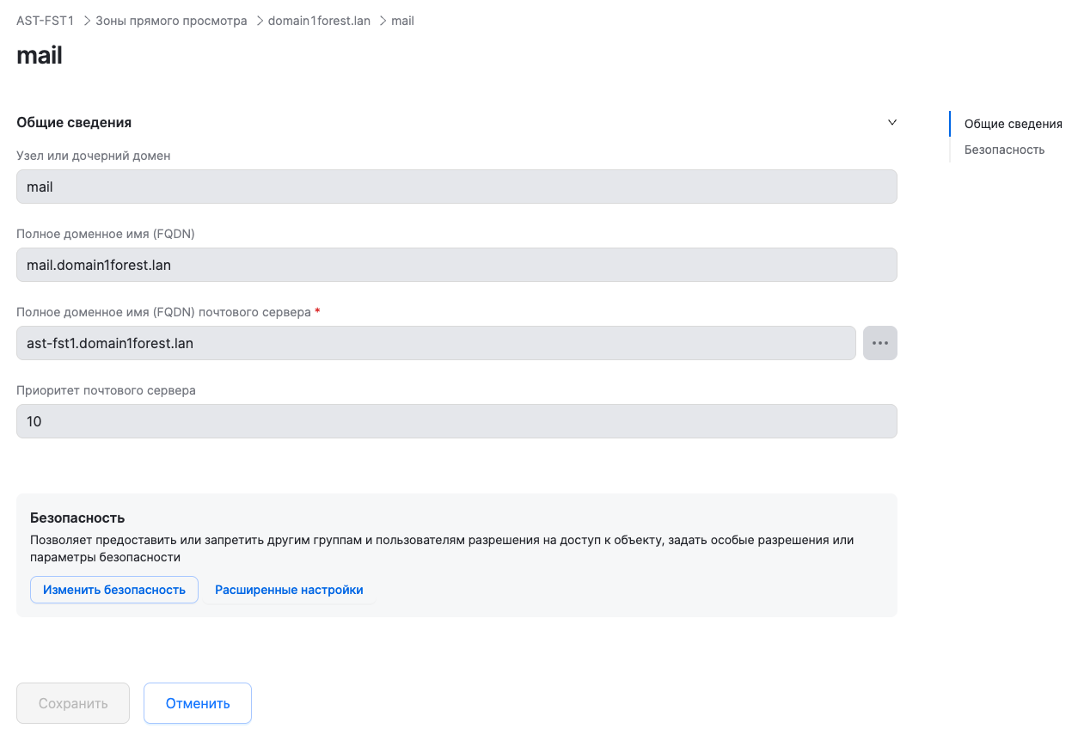Screen dimensions: 1072x741
Task: Click the label Приоритет почтового сервера
Action: coord(106,390)
